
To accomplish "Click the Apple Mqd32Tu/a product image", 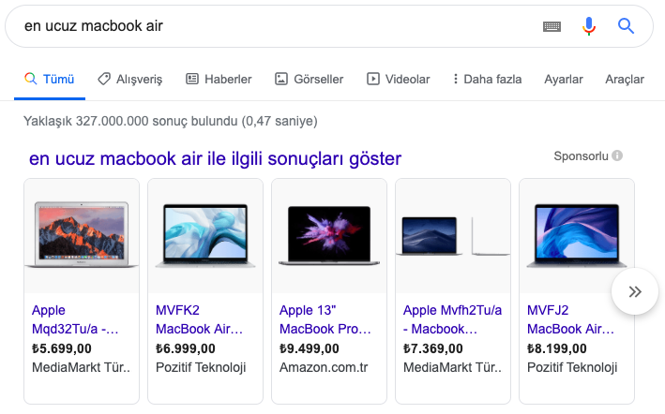I will tap(82, 235).
